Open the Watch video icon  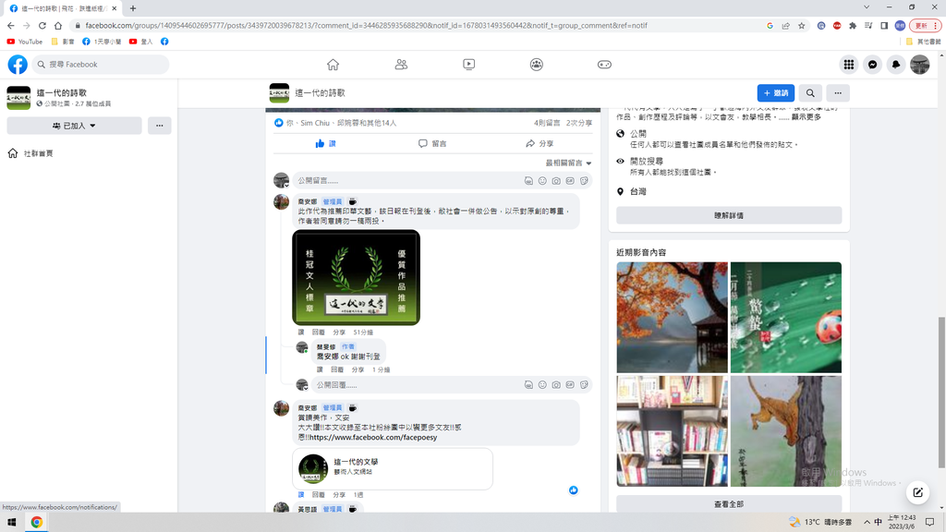[469, 65]
